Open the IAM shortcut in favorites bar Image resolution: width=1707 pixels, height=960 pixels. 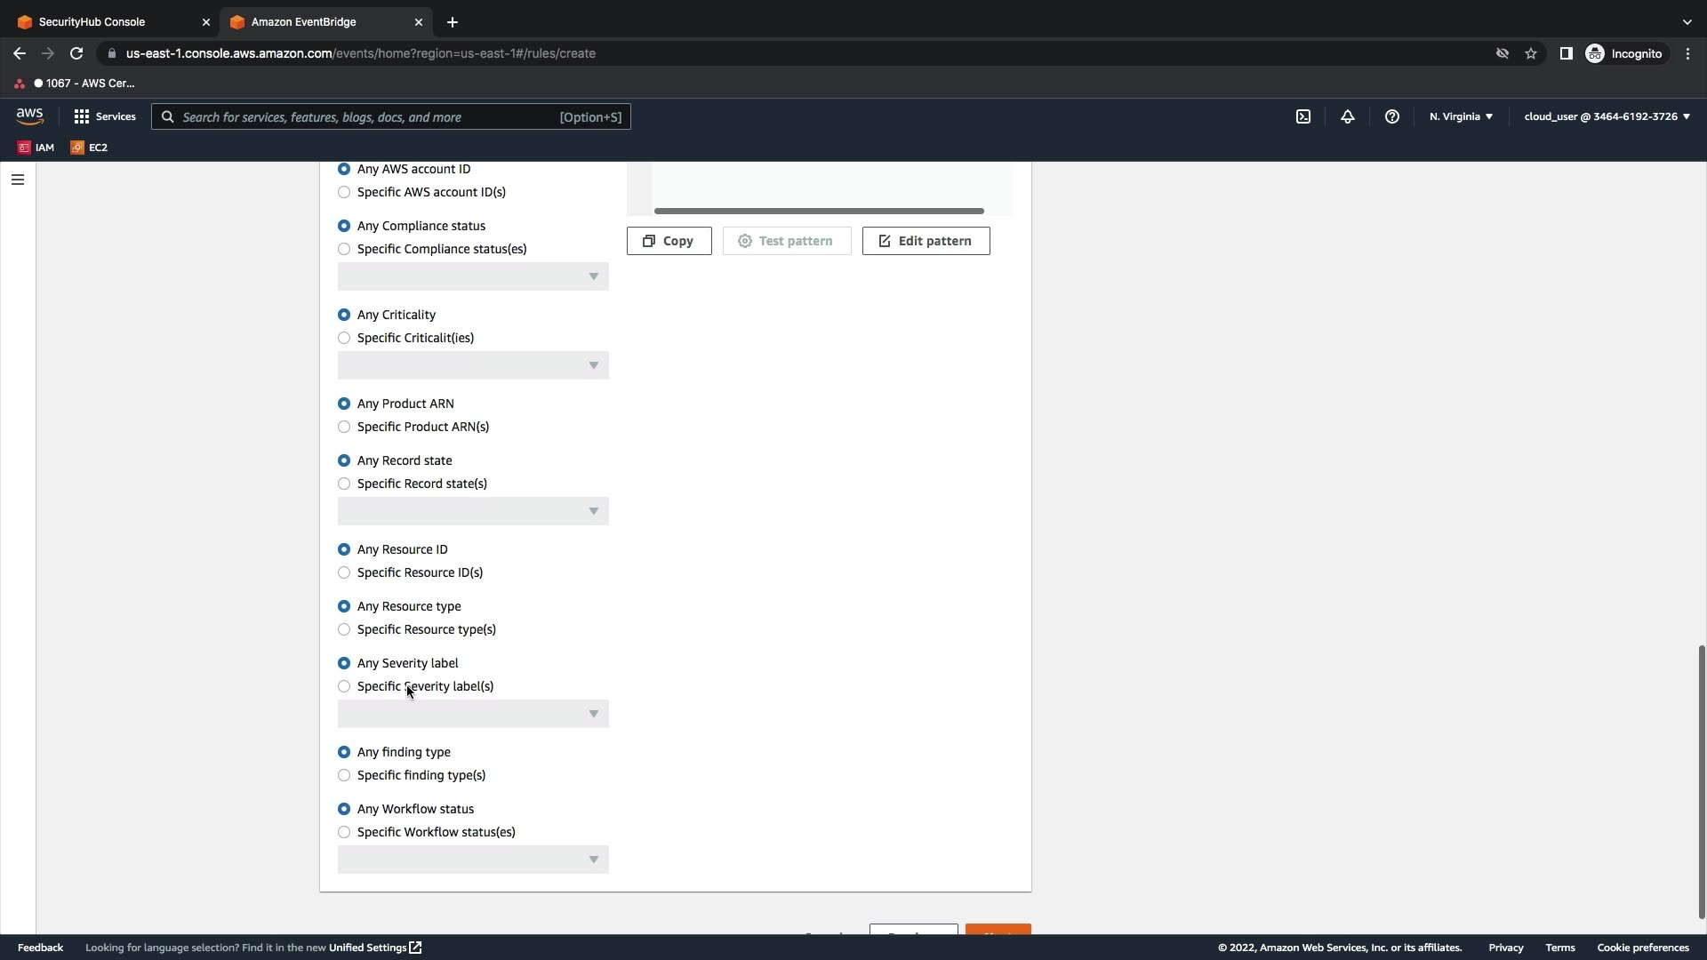coord(36,148)
